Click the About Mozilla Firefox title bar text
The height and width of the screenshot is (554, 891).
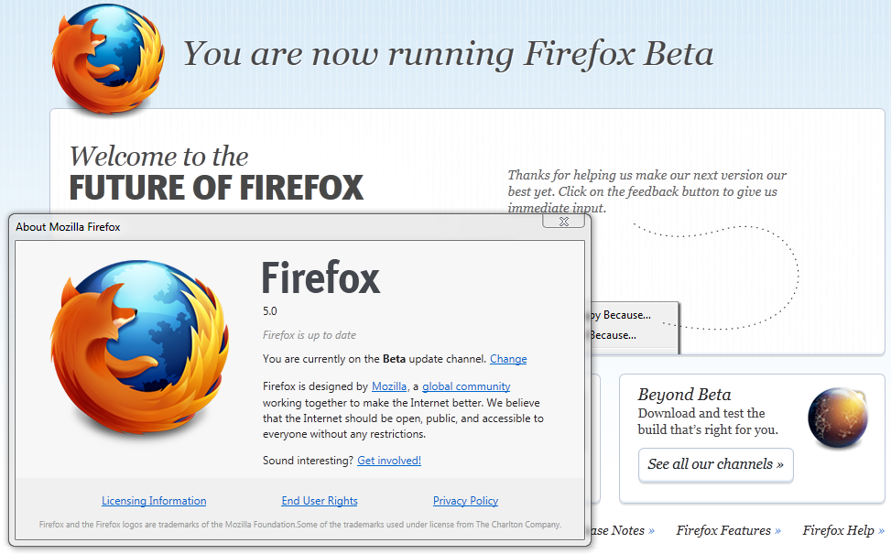68,227
